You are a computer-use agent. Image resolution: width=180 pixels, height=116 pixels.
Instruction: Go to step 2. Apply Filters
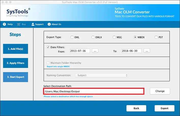pyautogui.click(x=16, y=63)
